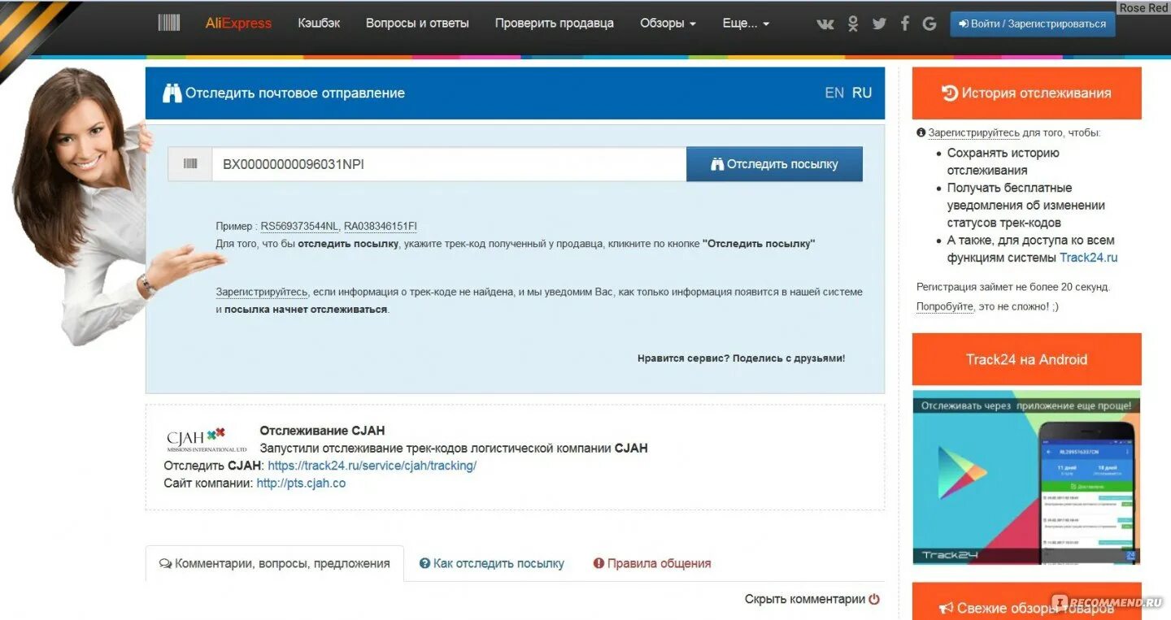Open Проверить продавца menu item
Viewport: 1171px width, 620px height.
tap(555, 23)
